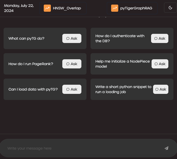The width and height of the screenshot is (177, 159).
Task: Click the date text Monday, July 22, 2024
Action: click(x=19, y=8)
